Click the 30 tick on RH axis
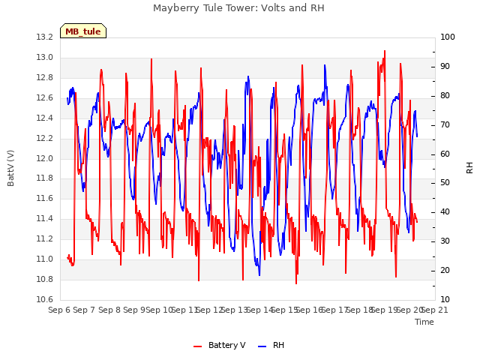This screenshot has width=480, height=360. coord(445,241)
